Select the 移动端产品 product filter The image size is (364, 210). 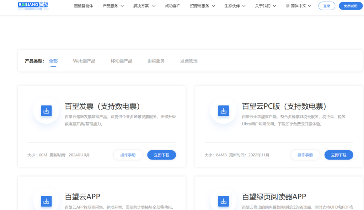[x=122, y=61]
